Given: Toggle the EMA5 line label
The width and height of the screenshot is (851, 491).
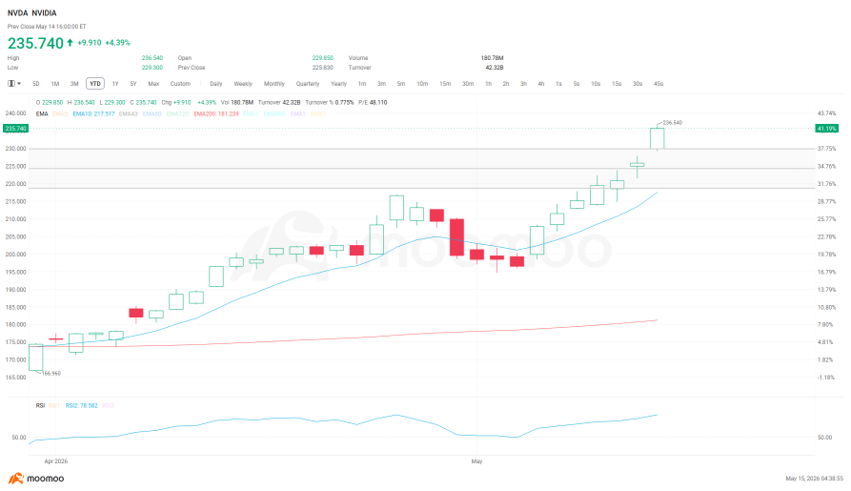Looking at the screenshot, I should 60,114.
